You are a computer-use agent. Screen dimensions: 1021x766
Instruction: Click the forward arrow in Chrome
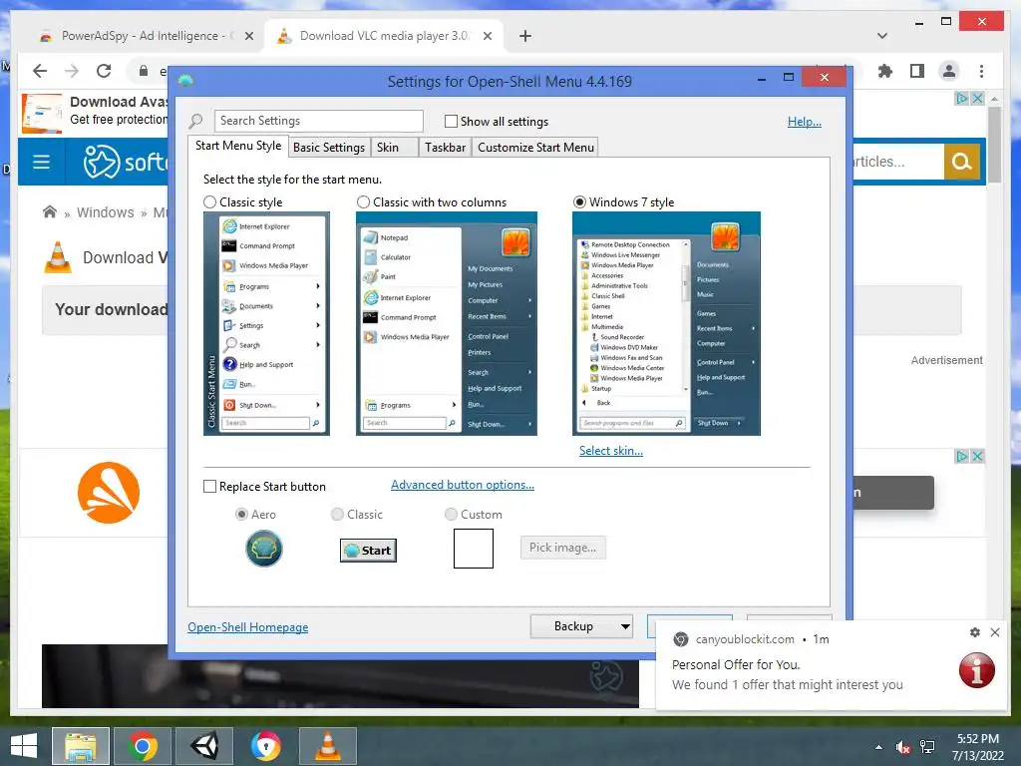pyautogui.click(x=72, y=71)
